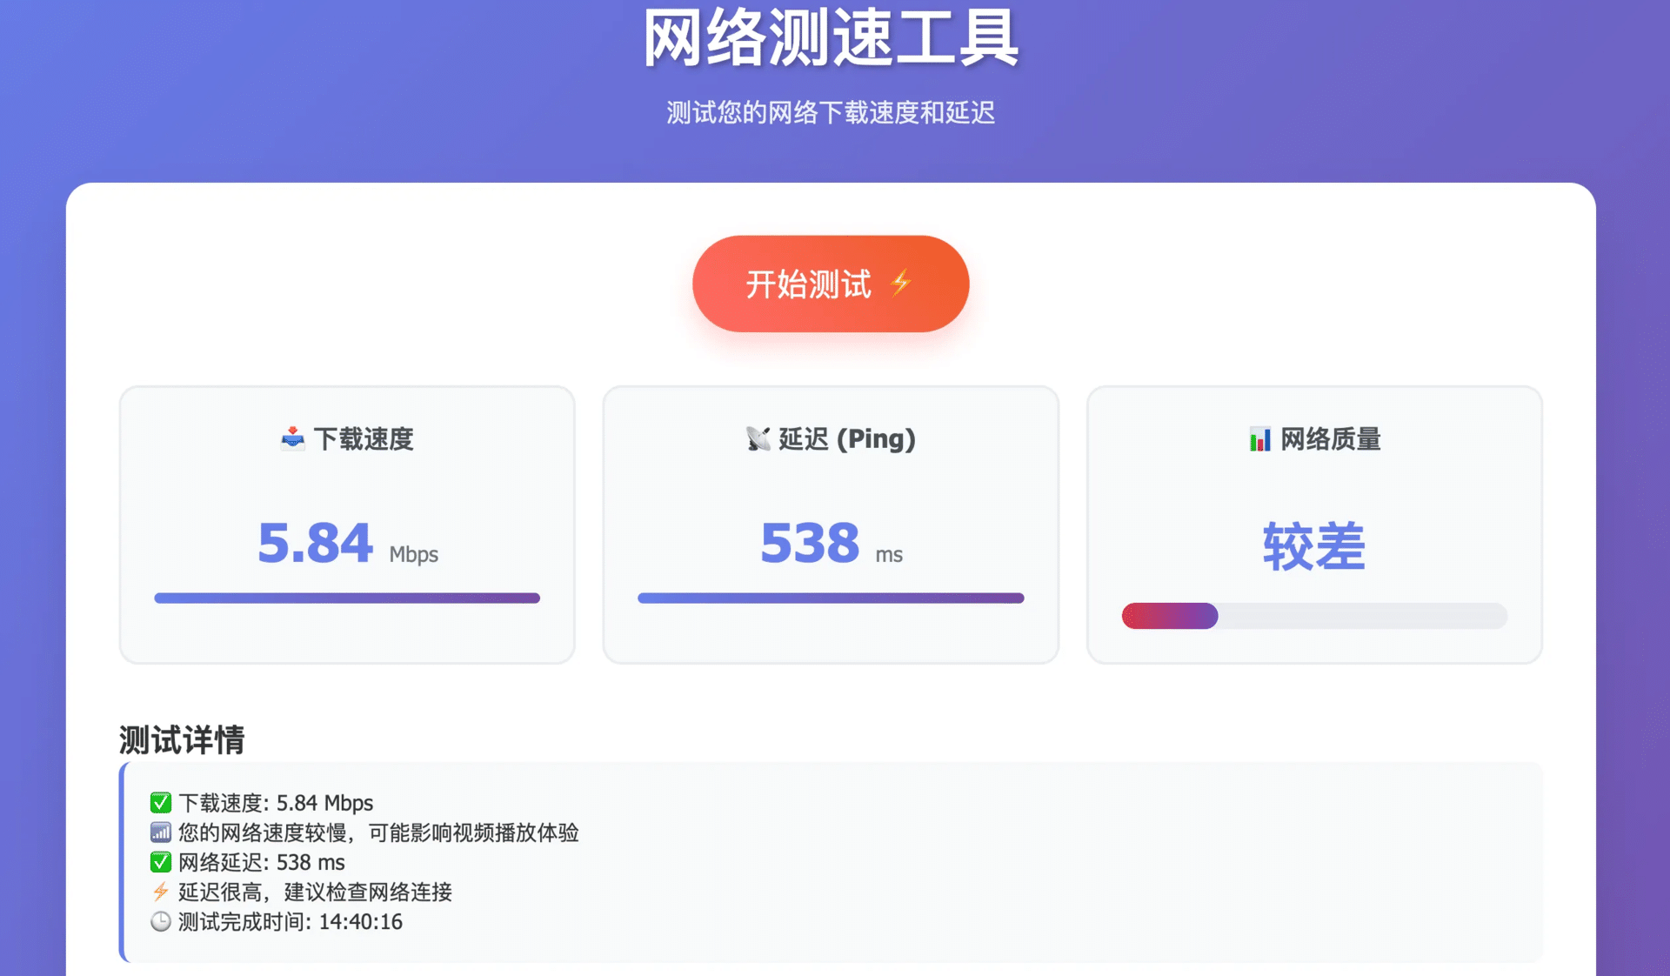This screenshot has width=1670, height=976.
Task: Click the 下载速度 card header
Action: 346,439
